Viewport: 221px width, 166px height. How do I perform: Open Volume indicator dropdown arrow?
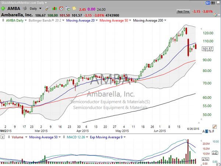pyautogui.click(x=26, y=137)
